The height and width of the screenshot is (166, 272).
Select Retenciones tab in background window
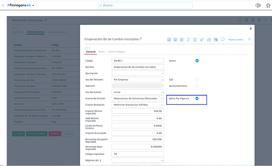click(x=35, y=32)
